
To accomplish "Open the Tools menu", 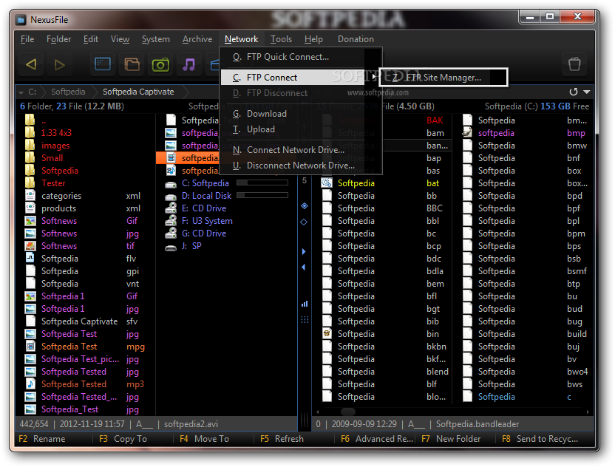I will (x=281, y=39).
